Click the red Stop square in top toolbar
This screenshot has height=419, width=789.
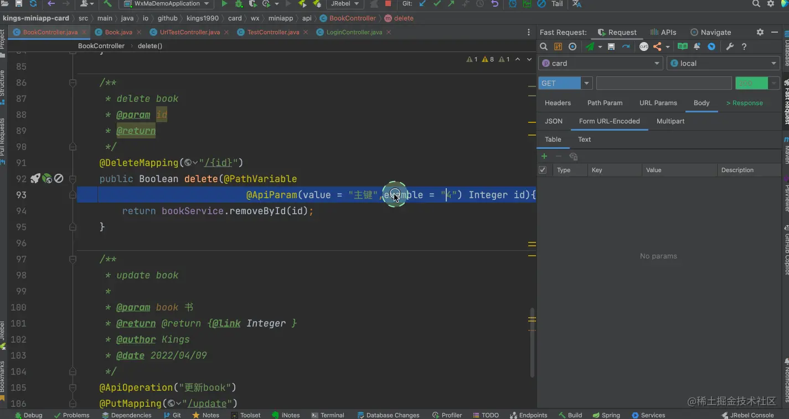(x=388, y=4)
